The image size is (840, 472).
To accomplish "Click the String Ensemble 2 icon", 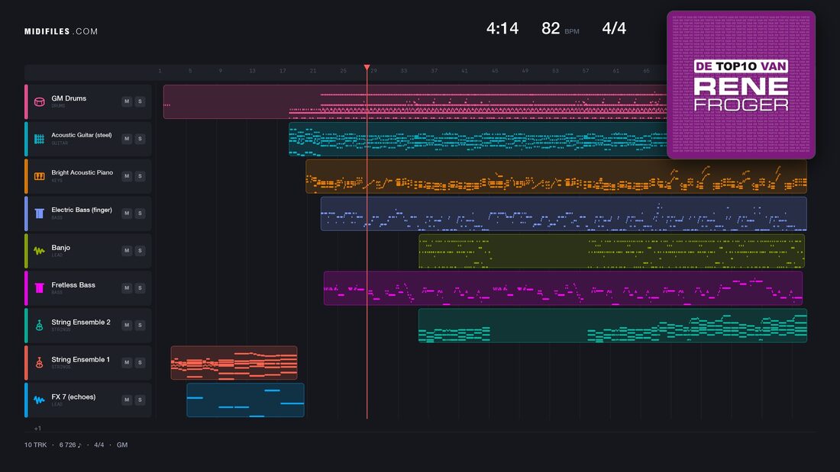I will pos(39,326).
